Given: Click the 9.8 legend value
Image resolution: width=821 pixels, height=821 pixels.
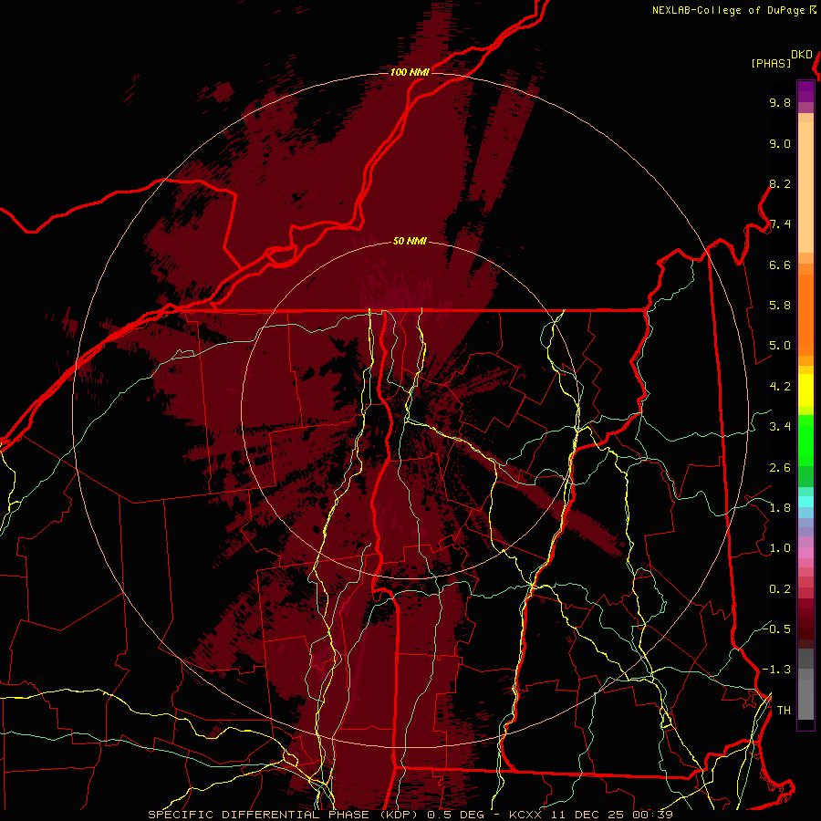Looking at the screenshot, I should click(x=780, y=103).
